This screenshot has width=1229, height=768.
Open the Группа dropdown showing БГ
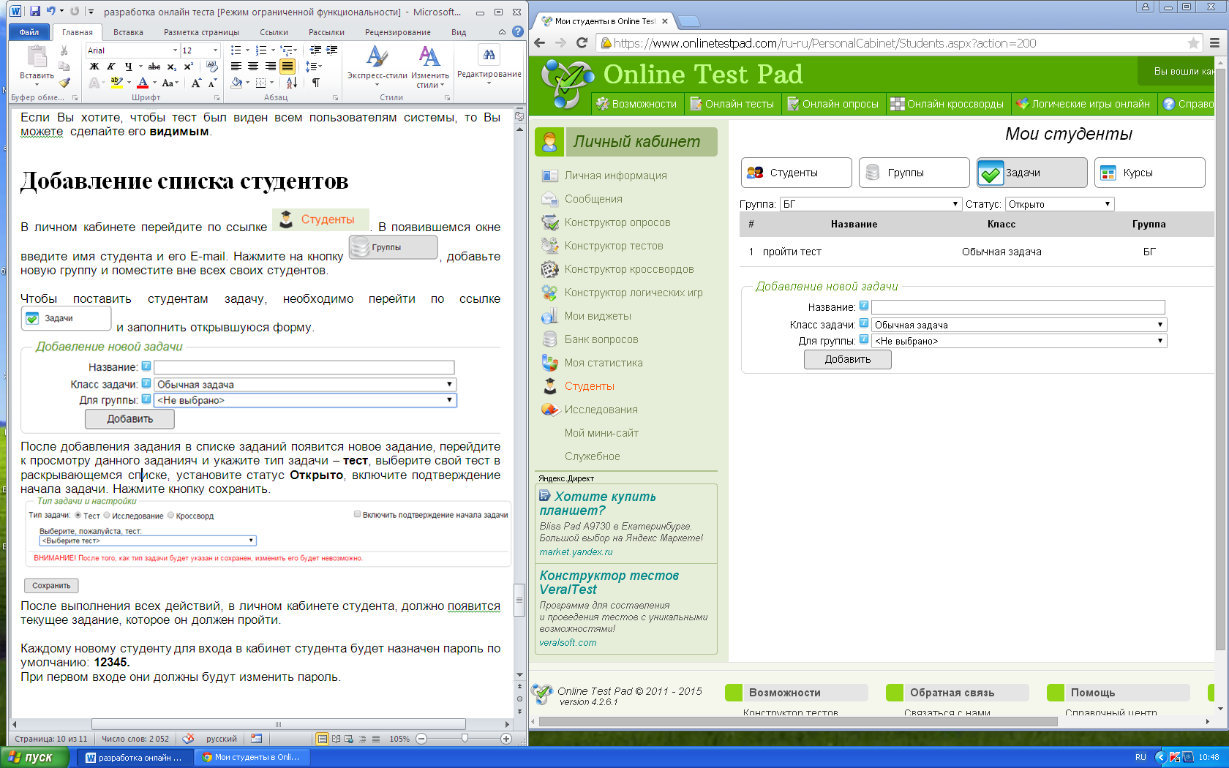tap(871, 204)
